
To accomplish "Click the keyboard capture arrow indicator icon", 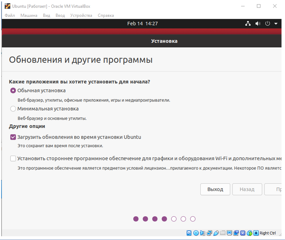I will 256,233.
